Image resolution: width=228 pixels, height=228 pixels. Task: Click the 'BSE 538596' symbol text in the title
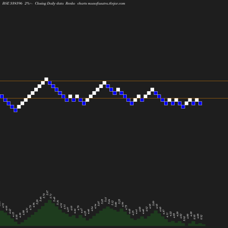[12, 3]
